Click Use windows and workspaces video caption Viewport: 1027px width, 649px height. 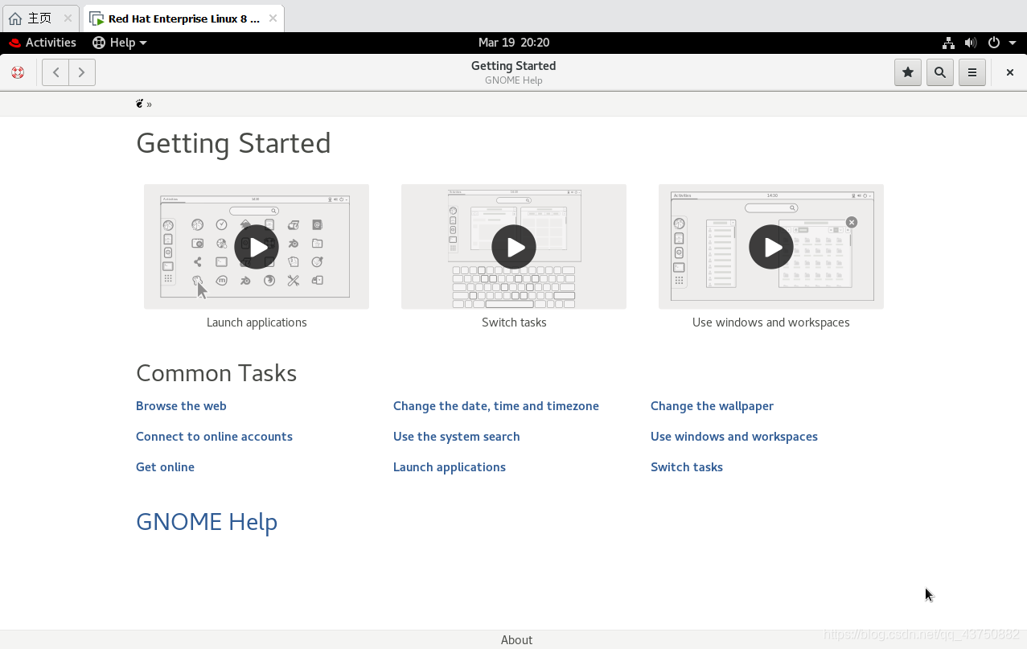(x=771, y=322)
